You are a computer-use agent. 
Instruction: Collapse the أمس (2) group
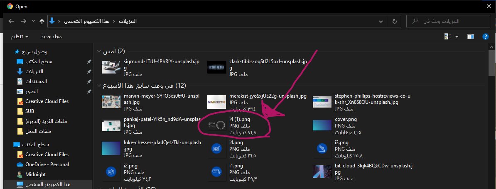tap(99, 51)
